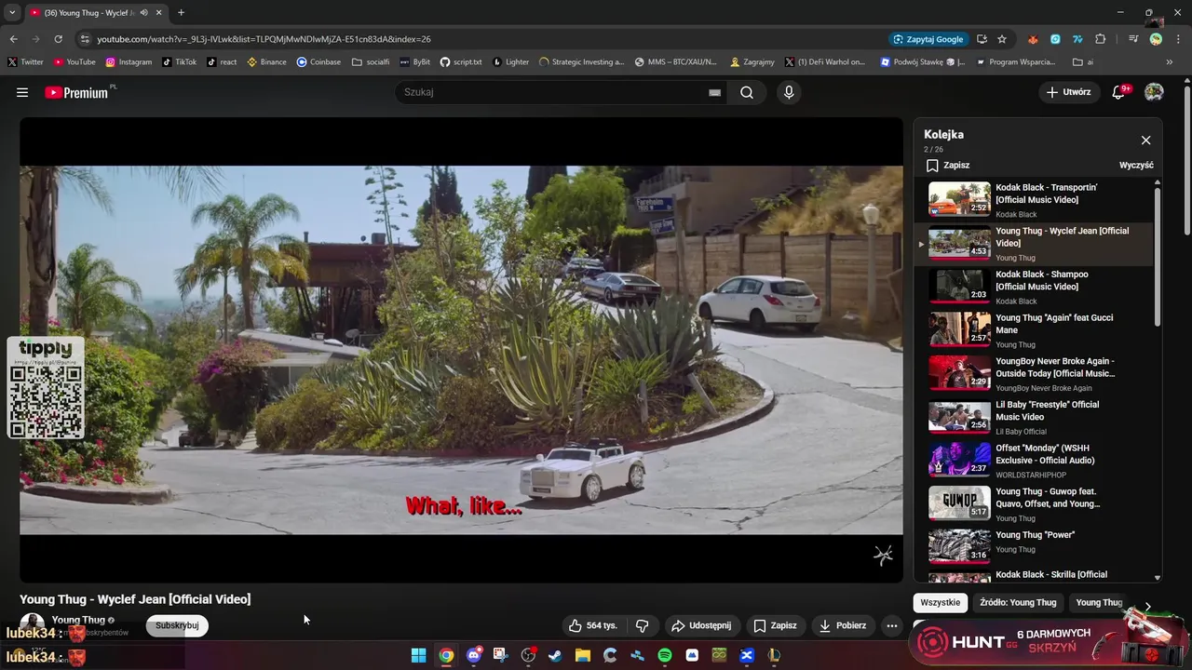Open the Windows Start menu
1192x670 pixels.
coord(419,655)
